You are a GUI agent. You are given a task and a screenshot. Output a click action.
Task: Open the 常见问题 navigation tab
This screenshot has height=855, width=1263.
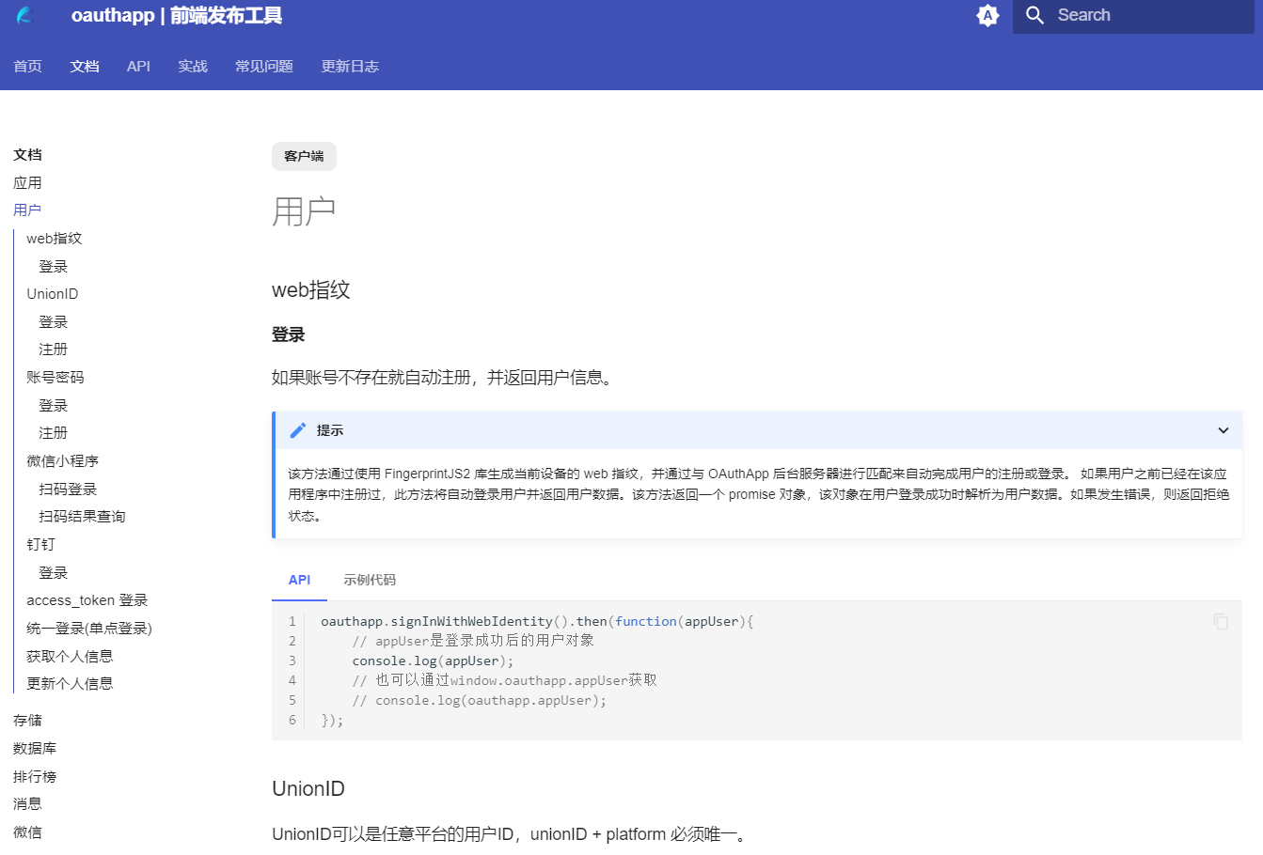pyautogui.click(x=264, y=66)
